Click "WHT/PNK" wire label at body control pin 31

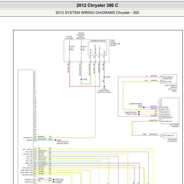(x=154, y=76)
